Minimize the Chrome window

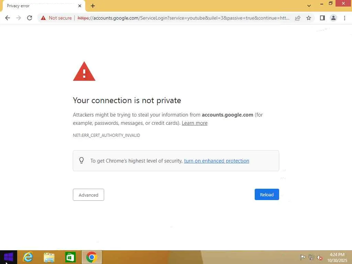(322, 3)
